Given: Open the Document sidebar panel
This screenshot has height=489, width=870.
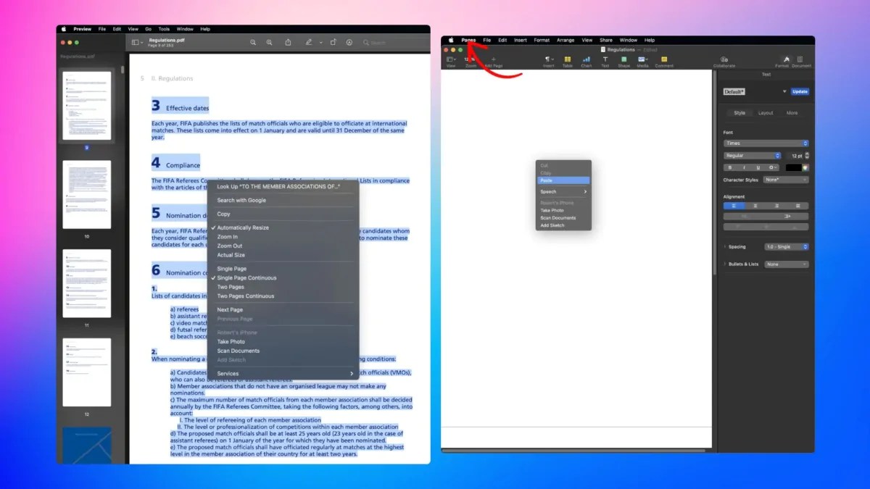Looking at the screenshot, I should (799, 59).
